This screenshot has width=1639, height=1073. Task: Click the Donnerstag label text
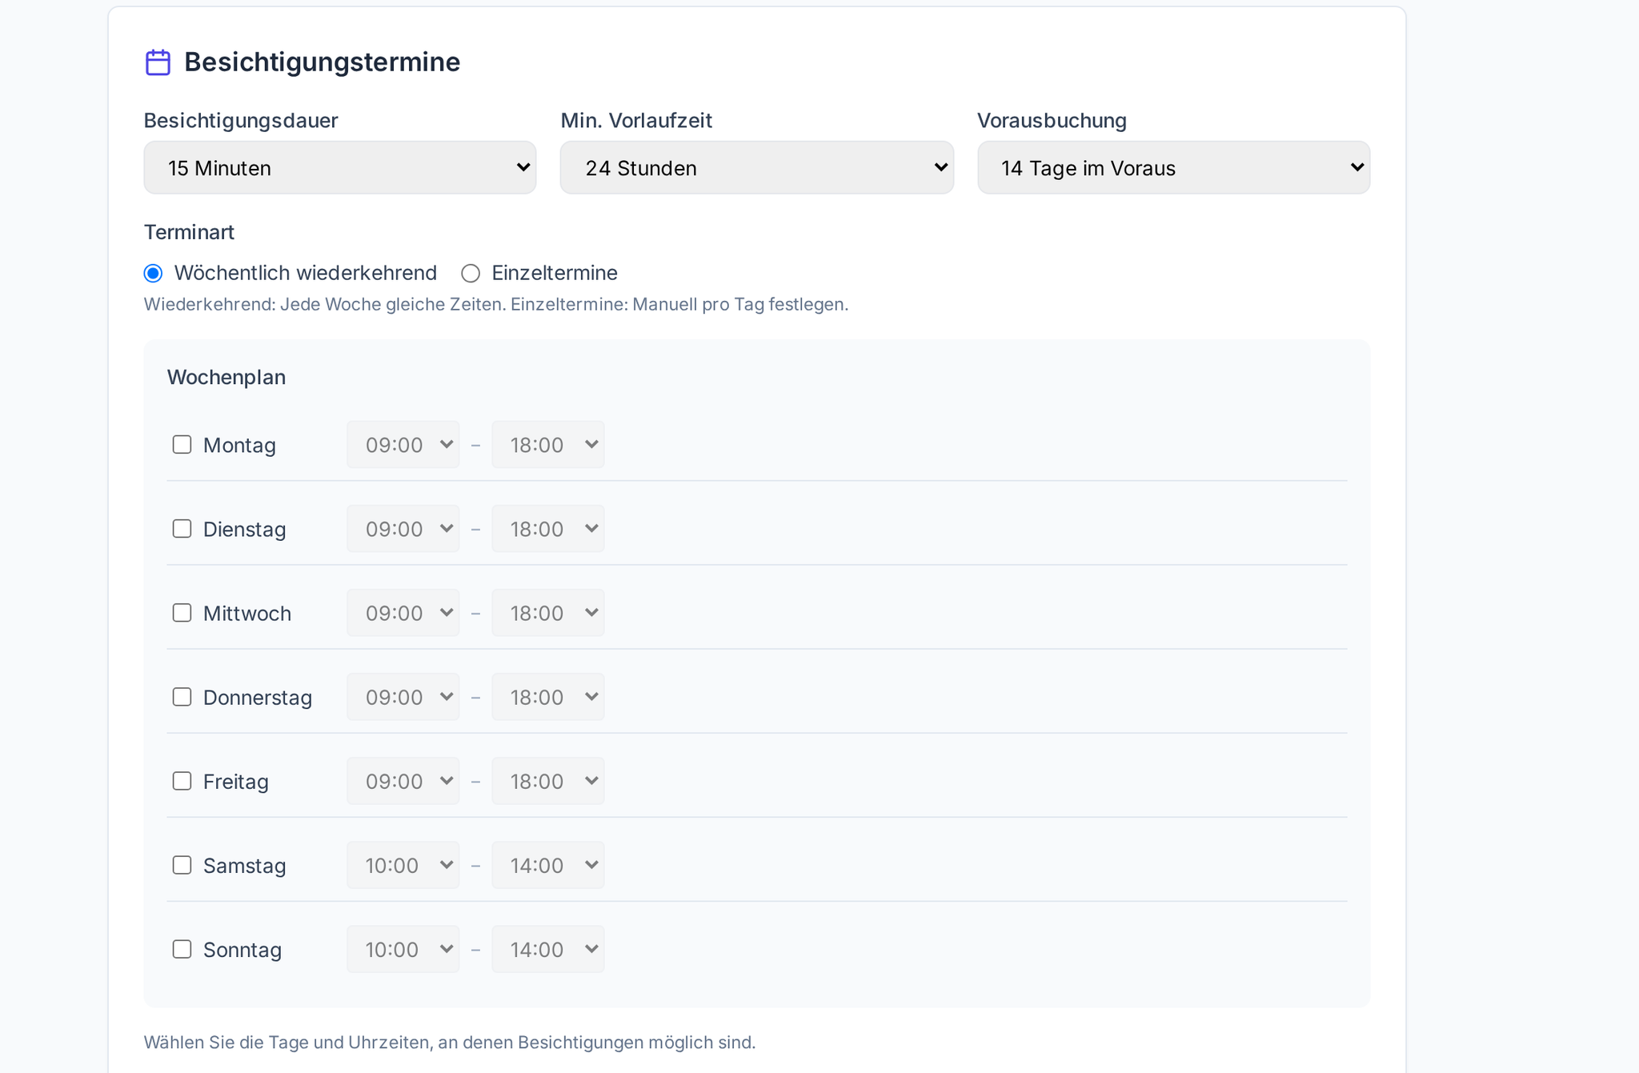[258, 698]
